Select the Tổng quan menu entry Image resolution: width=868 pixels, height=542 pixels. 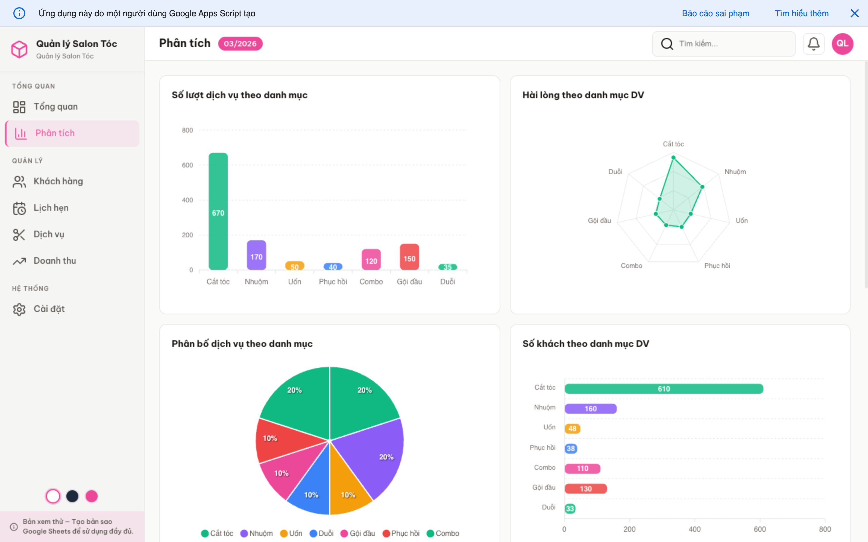55,106
